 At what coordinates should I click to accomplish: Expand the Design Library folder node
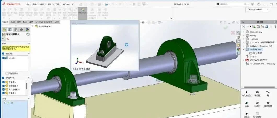click(244, 32)
